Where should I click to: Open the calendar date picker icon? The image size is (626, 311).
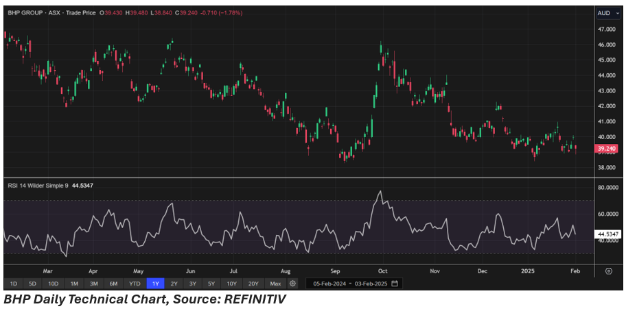pos(395,284)
